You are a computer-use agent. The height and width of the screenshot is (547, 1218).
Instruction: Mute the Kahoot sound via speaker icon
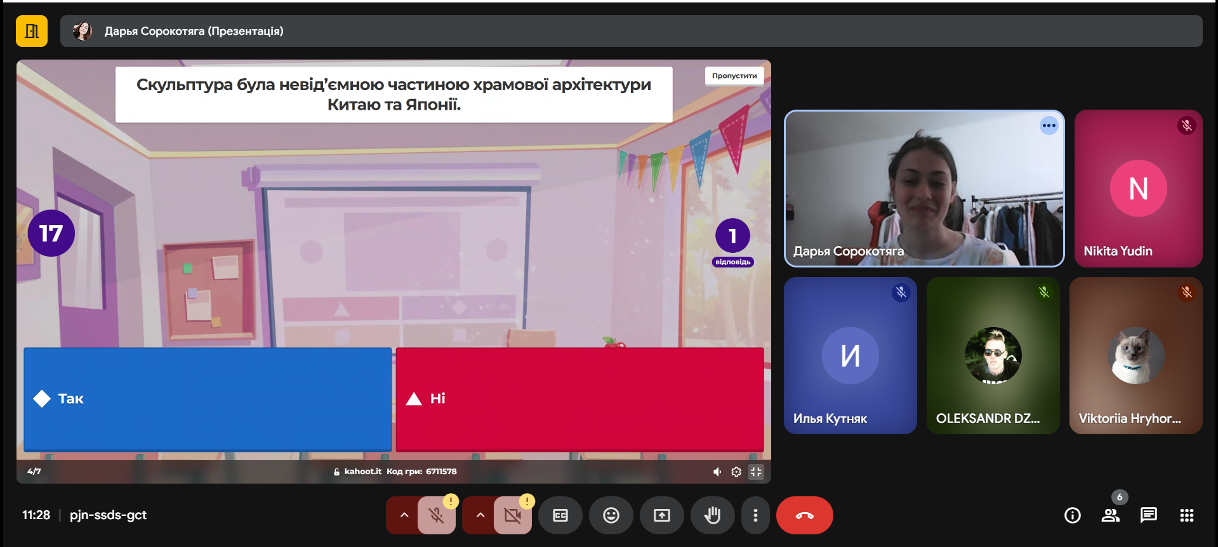pyautogui.click(x=717, y=472)
